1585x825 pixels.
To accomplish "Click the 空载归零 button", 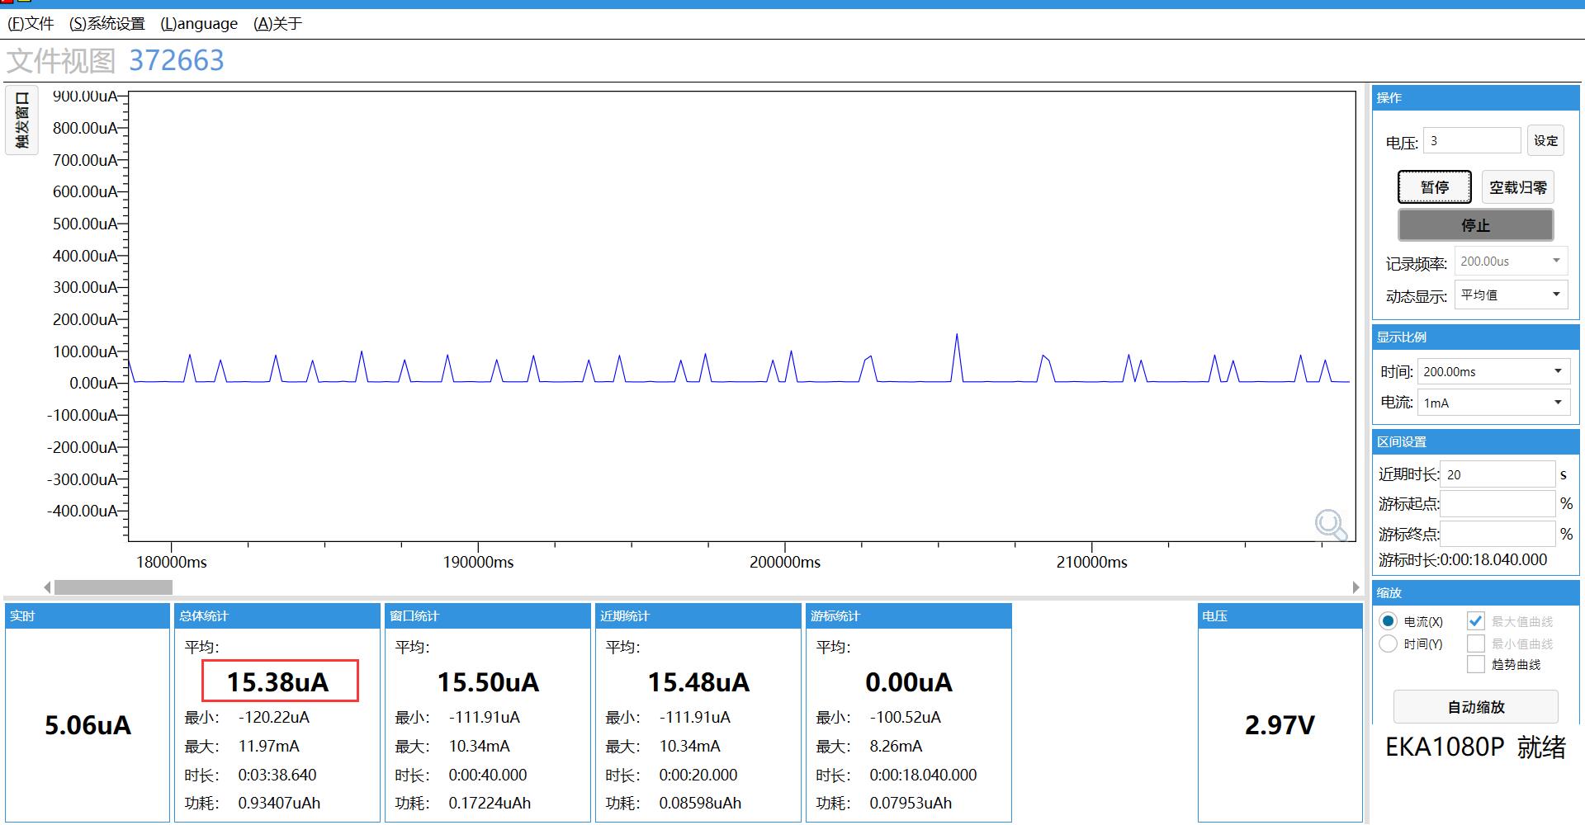I will tap(1517, 187).
